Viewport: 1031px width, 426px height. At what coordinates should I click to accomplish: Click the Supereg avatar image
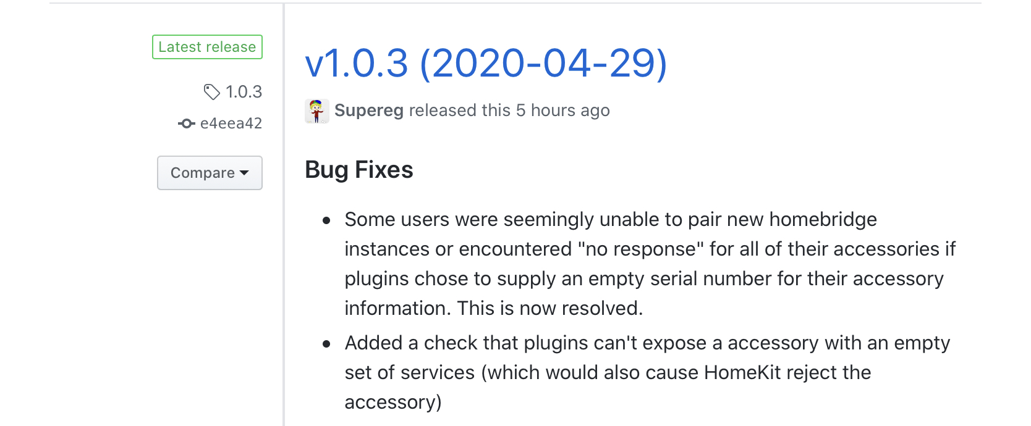coord(317,111)
